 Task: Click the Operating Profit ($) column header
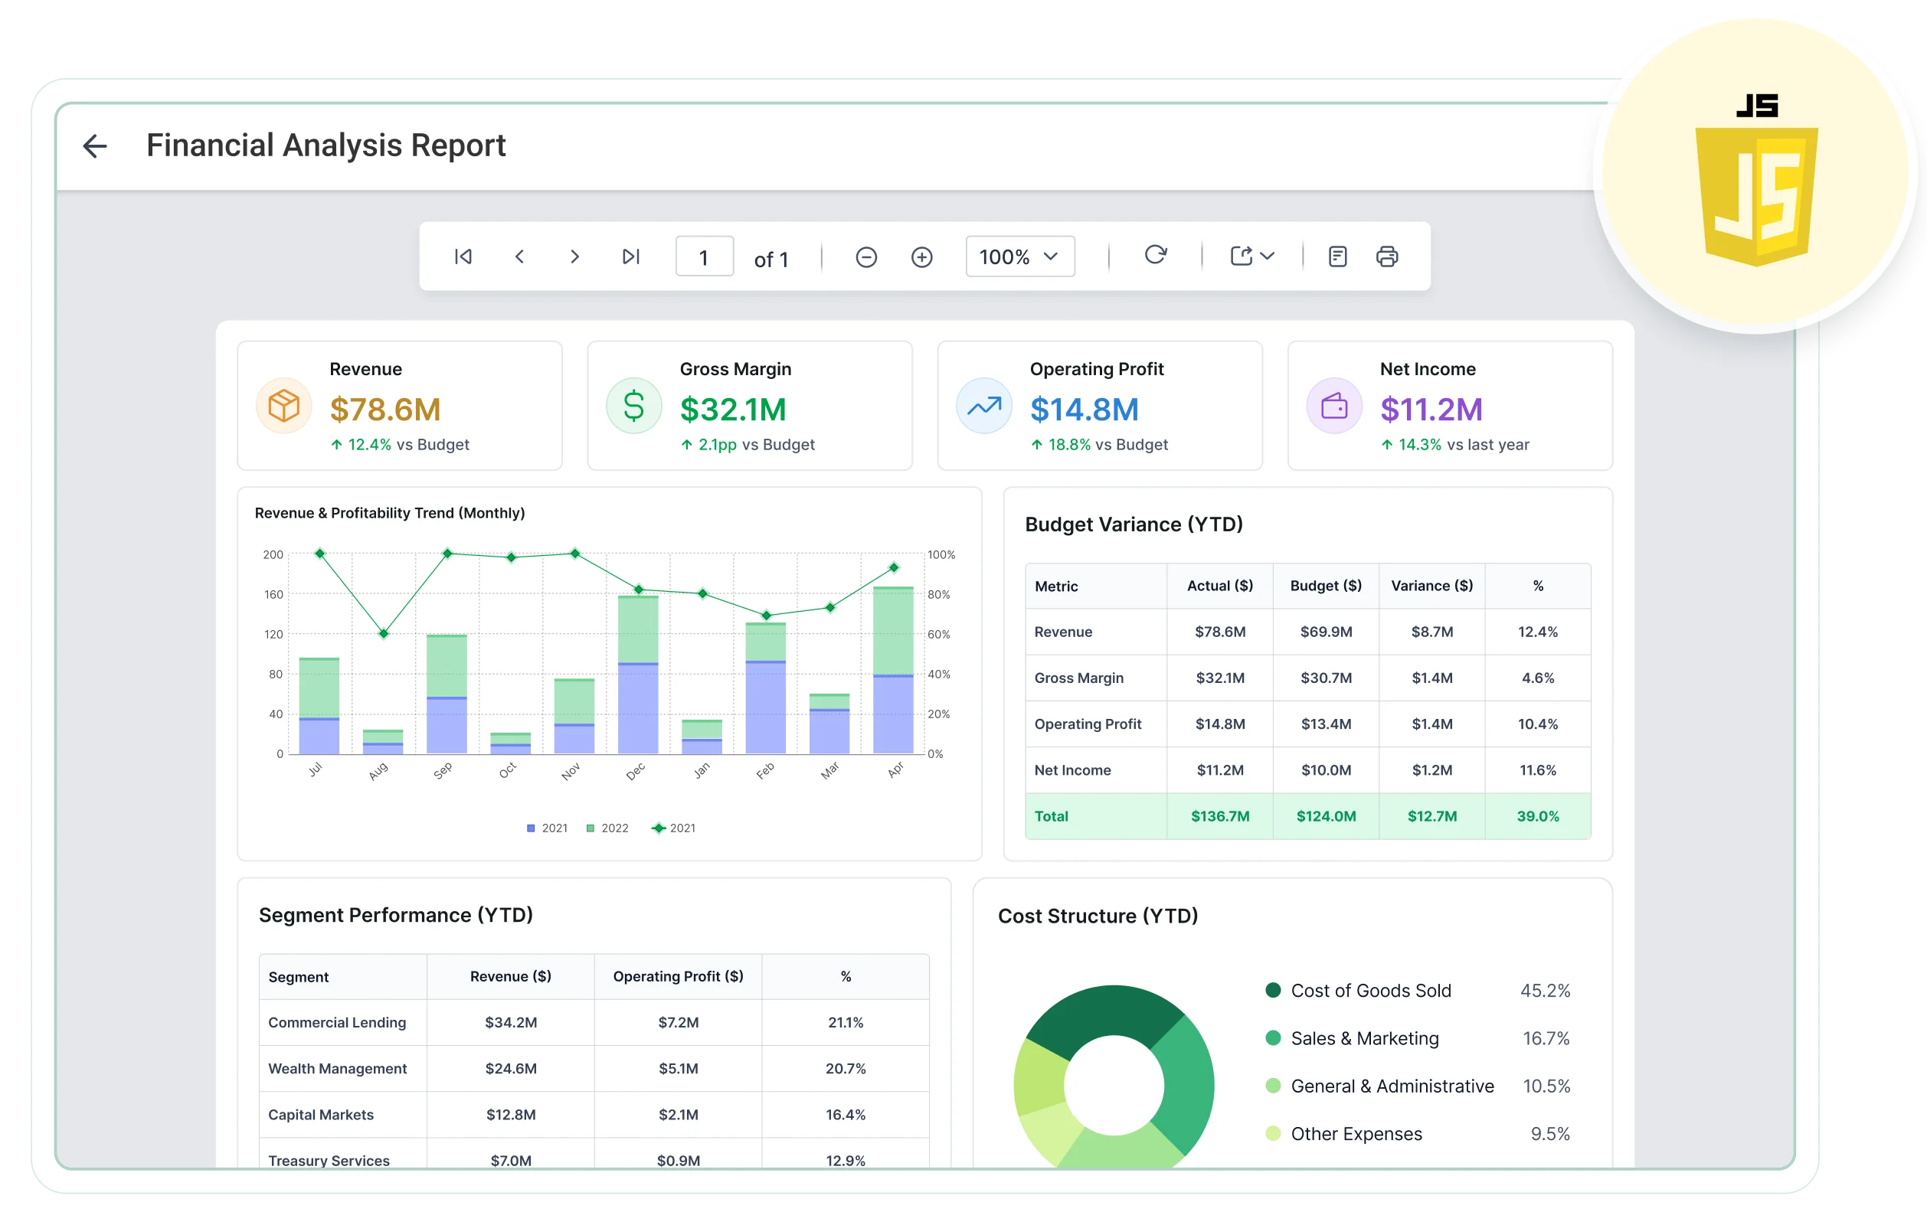(678, 976)
